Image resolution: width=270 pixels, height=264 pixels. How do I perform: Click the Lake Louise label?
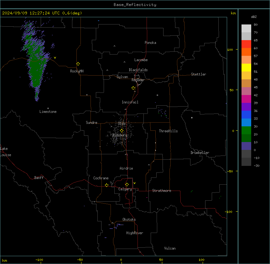click(5, 152)
